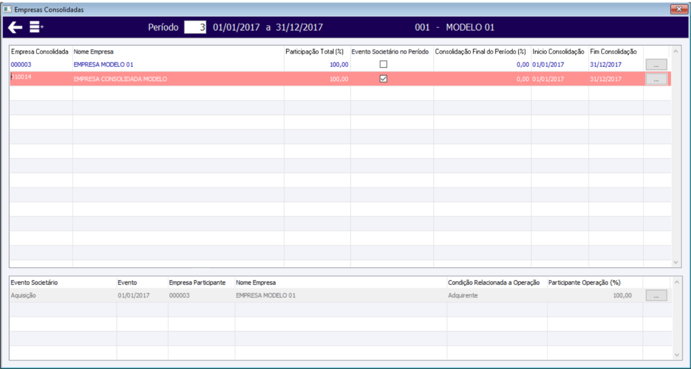This screenshot has height=369, width=691.
Task: Click 01/01/2017 start date in row 000003
Action: tap(548, 65)
